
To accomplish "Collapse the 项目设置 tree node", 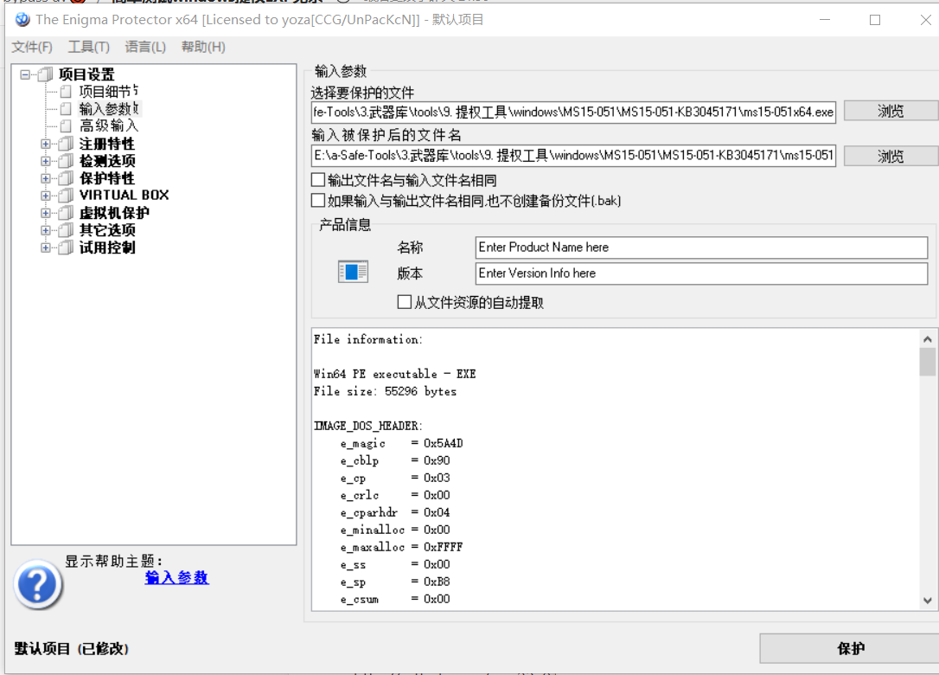I will coord(25,74).
